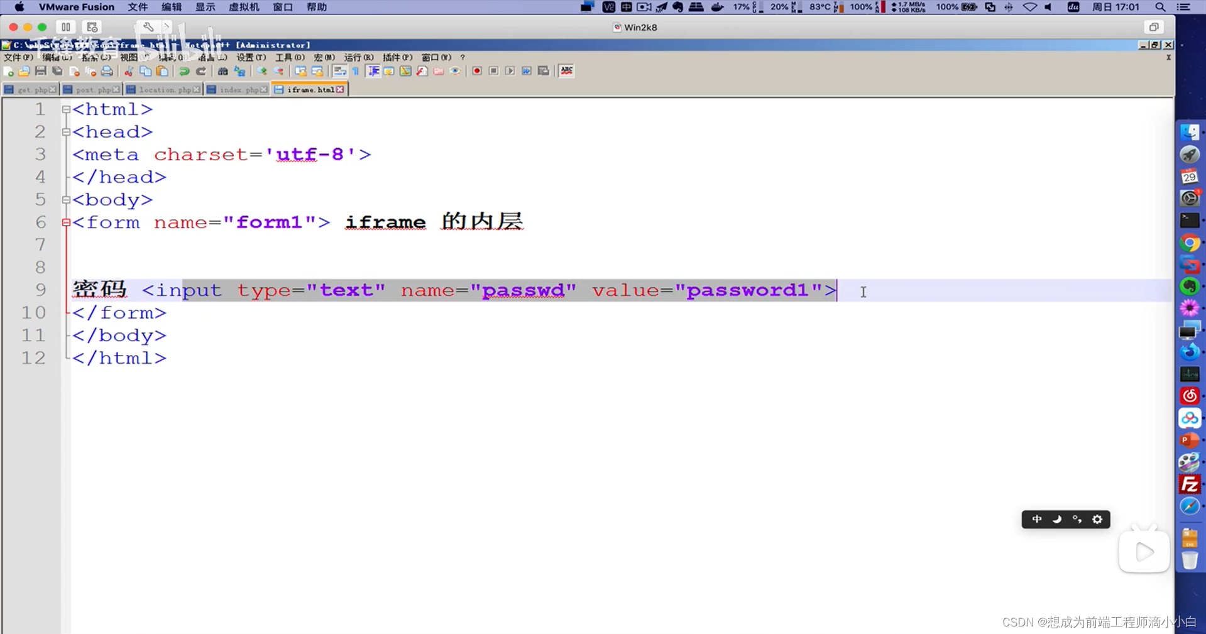The height and width of the screenshot is (634, 1206).
Task: Open the 运行(R) run menu
Action: [x=359, y=57]
